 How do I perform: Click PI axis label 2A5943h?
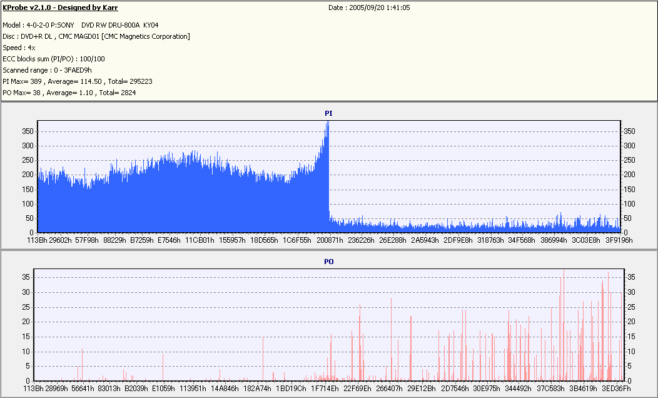pyautogui.click(x=425, y=240)
